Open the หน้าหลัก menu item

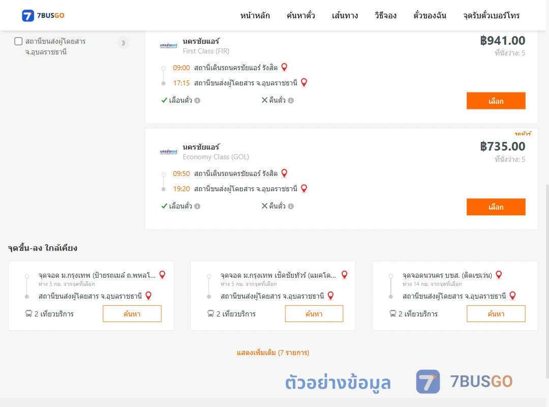255,15
